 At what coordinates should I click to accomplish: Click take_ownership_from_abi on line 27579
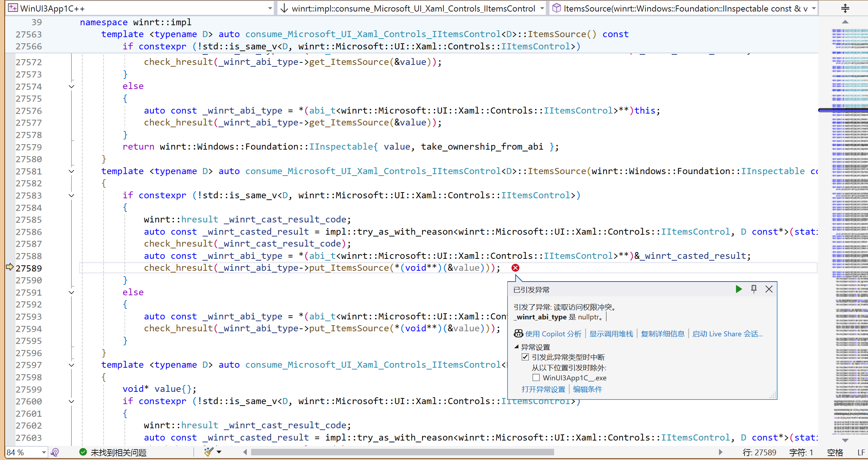point(482,147)
